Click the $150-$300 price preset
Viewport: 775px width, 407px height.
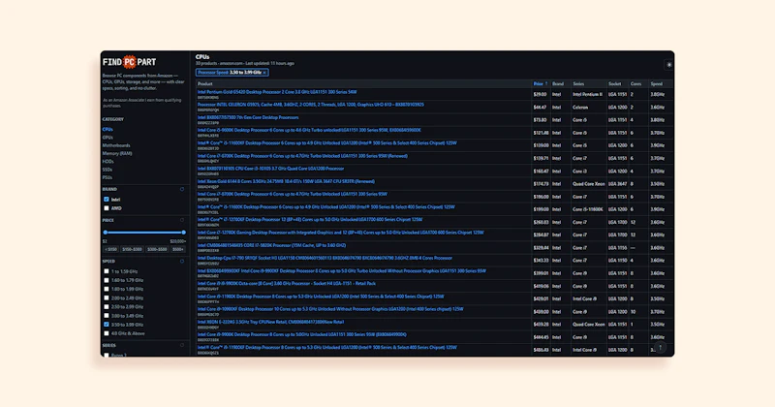(132, 250)
